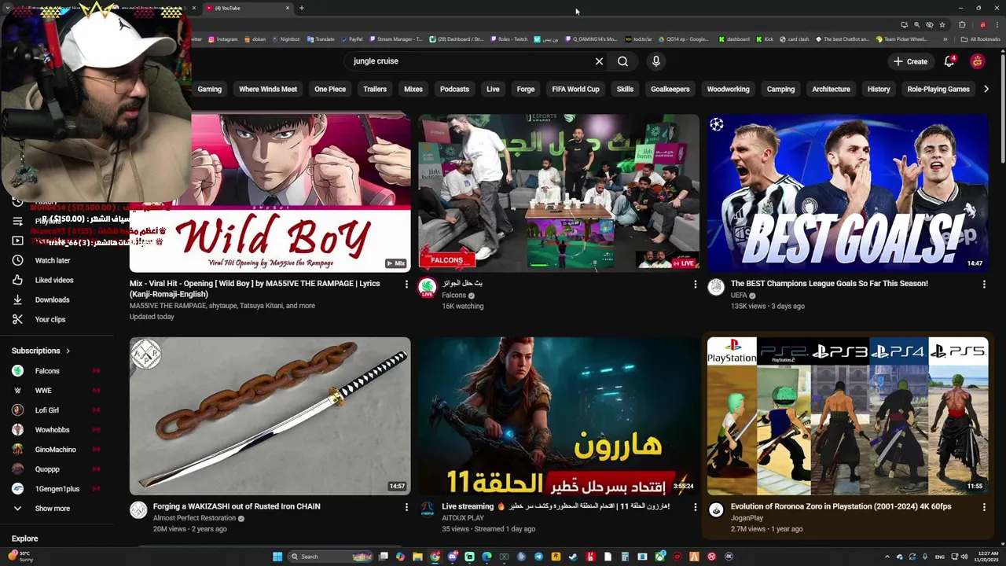Click the Watch later clock icon
This screenshot has width=1006, height=566.
click(x=17, y=260)
